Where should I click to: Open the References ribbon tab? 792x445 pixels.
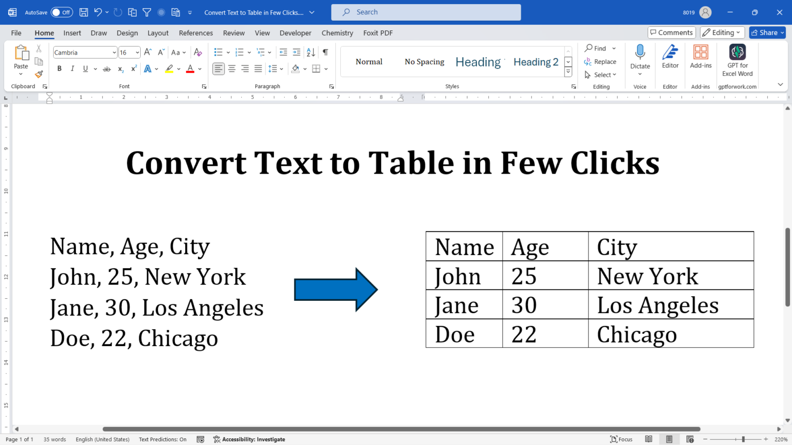(195, 32)
